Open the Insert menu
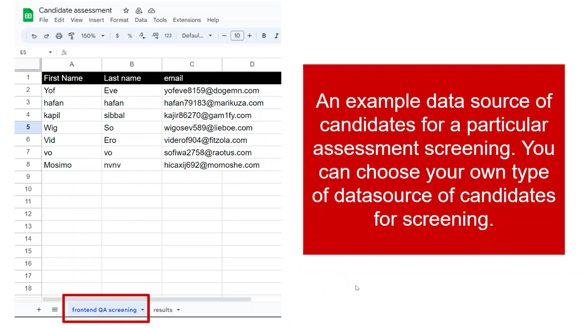581x328 pixels. pos(96,20)
